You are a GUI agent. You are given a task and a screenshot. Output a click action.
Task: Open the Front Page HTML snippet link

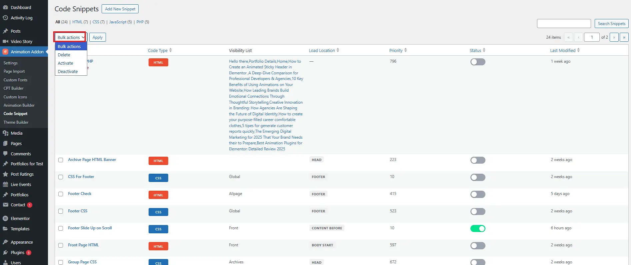point(83,245)
